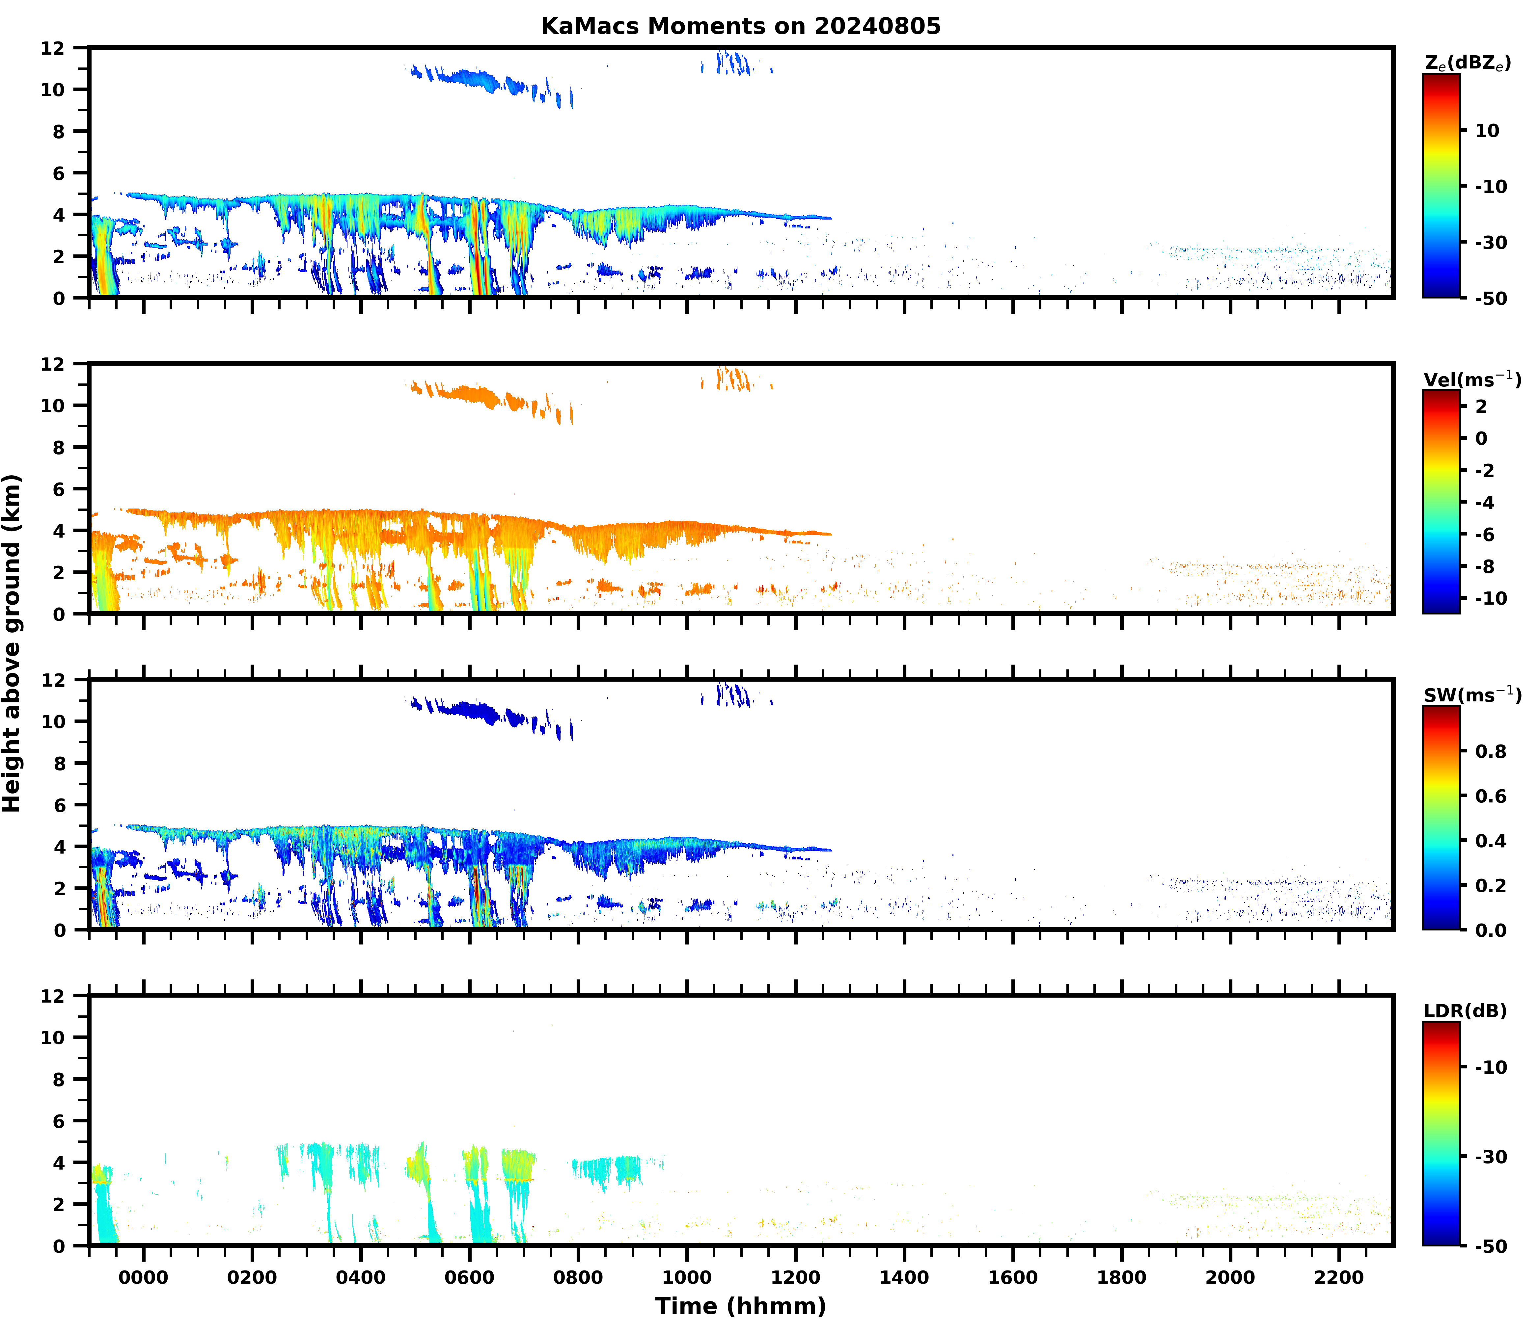The width and height of the screenshot is (1538, 1335).
Task: Click the 0600 time tick label
Action: 469,1278
